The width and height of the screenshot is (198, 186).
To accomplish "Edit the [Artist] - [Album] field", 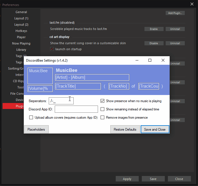I will click(92, 77).
